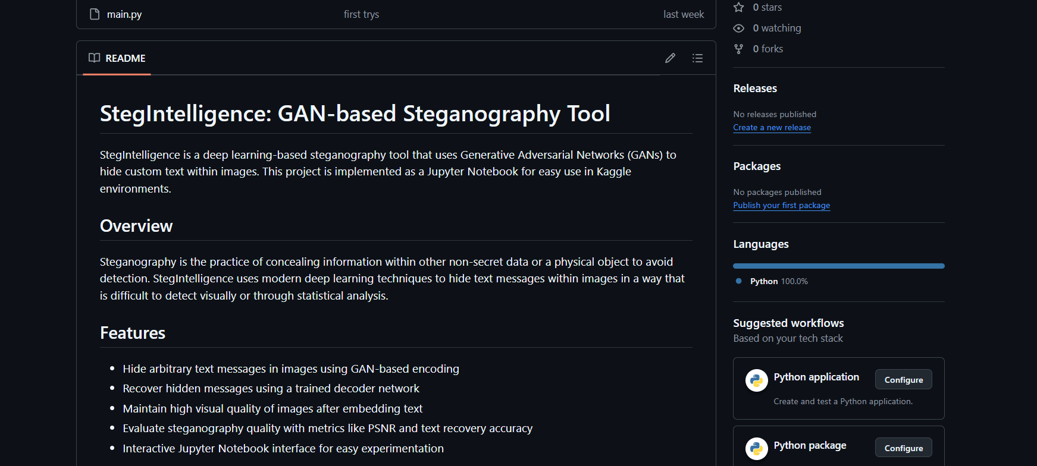Open the 0 forks link
Viewport: 1037px width, 466px height.
(x=768, y=49)
